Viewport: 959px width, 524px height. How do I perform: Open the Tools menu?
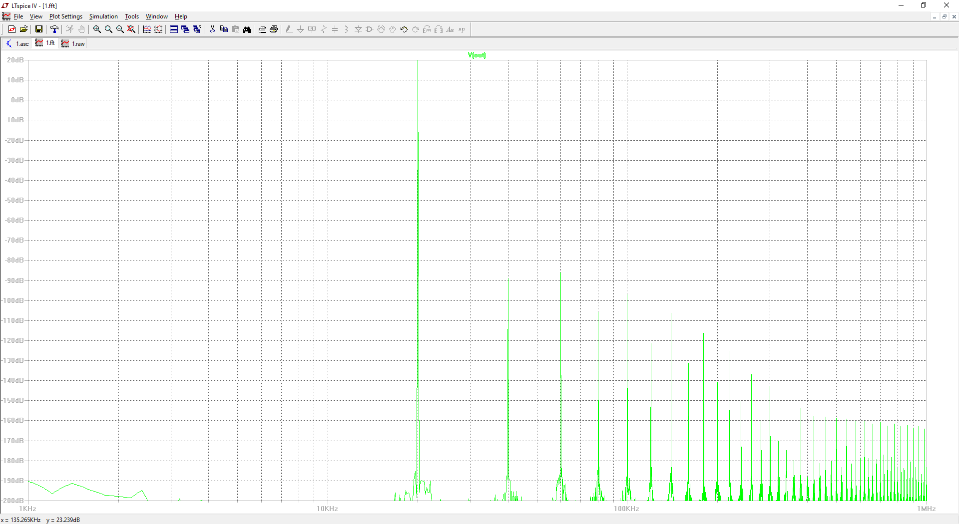tap(131, 16)
